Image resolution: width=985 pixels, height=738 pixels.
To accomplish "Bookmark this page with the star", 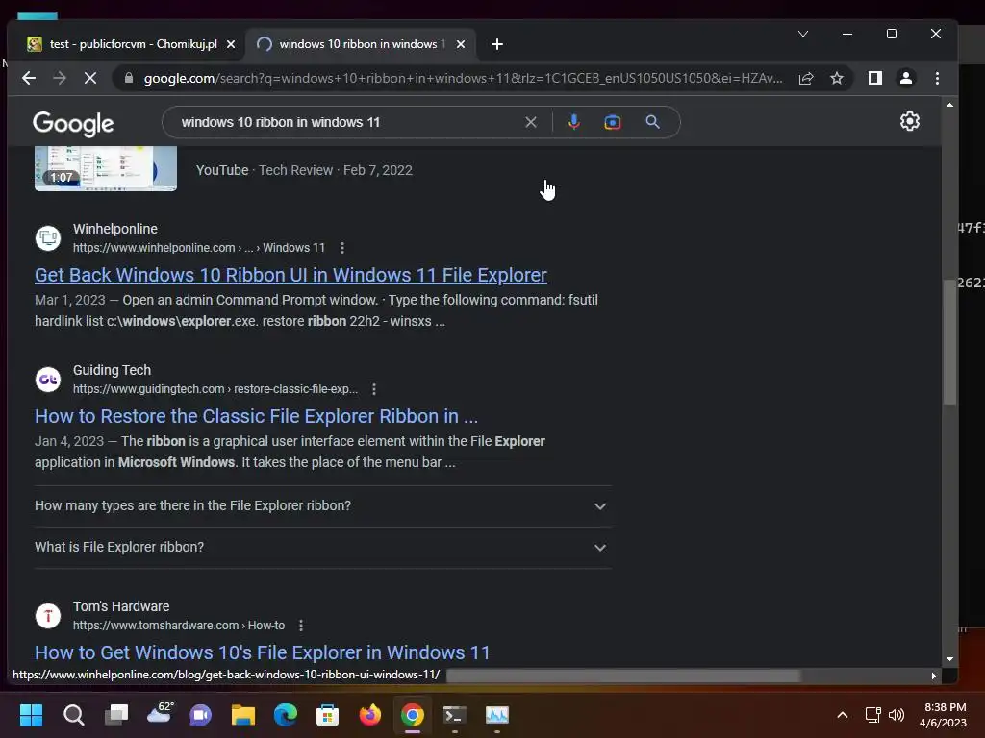I will click(x=837, y=78).
